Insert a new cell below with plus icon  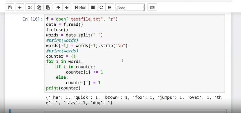20,7
